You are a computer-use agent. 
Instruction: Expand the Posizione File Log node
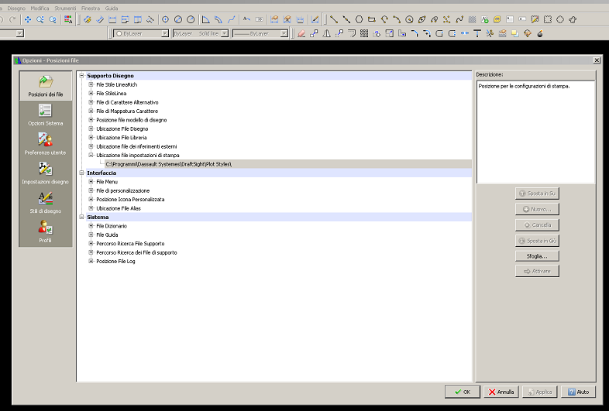(91, 261)
